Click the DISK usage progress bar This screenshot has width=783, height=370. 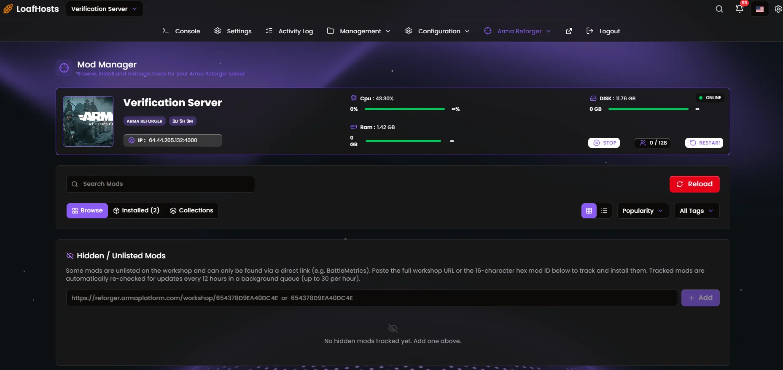point(648,109)
